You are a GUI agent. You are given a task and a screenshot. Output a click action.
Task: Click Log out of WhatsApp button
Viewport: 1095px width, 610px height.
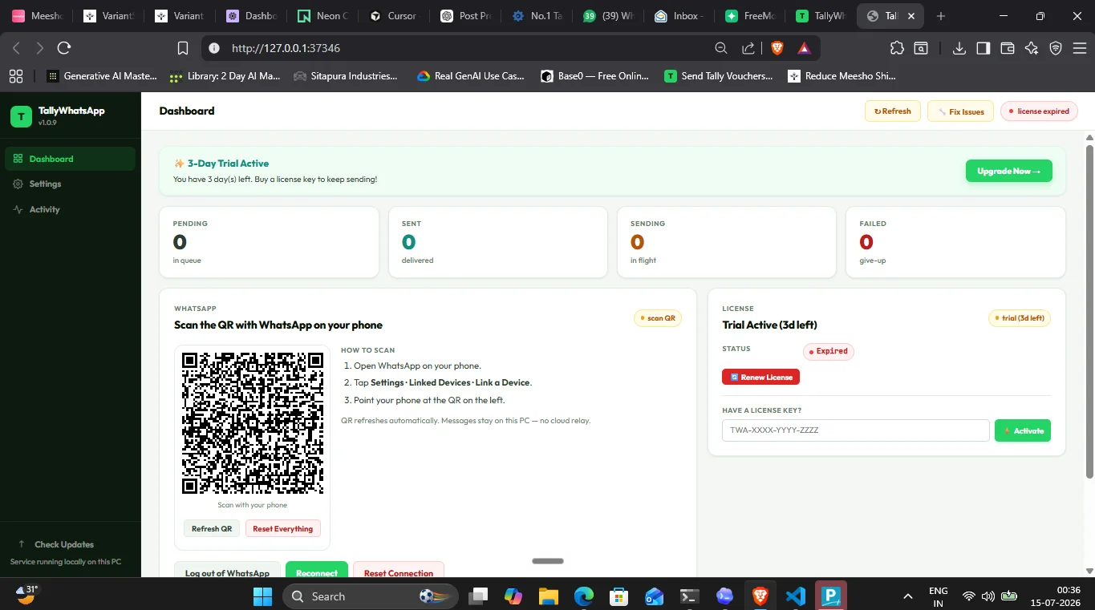coord(227,570)
